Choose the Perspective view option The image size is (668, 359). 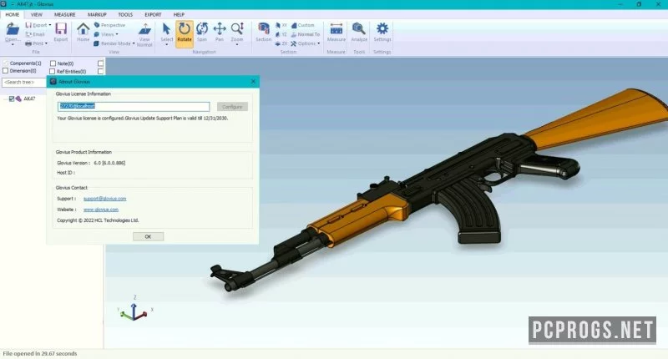tap(109, 25)
